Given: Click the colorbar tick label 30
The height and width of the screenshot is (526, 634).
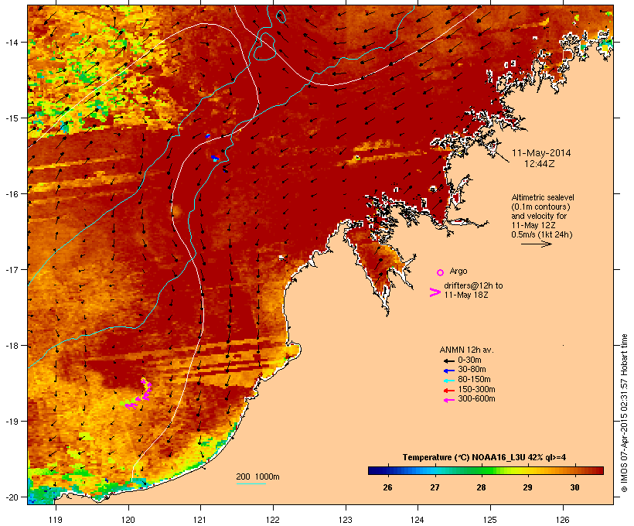Looking at the screenshot, I should 574,487.
